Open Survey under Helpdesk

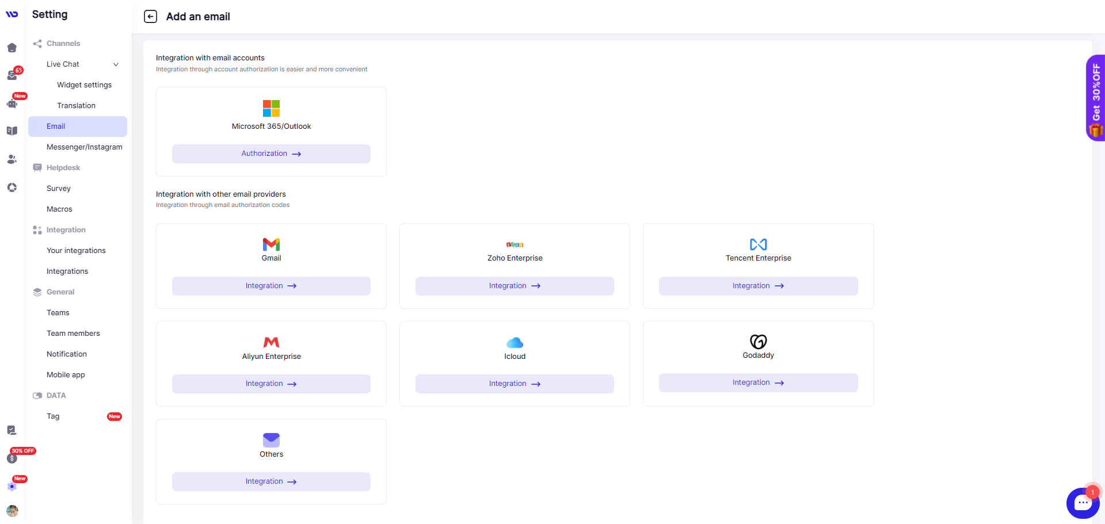click(59, 189)
